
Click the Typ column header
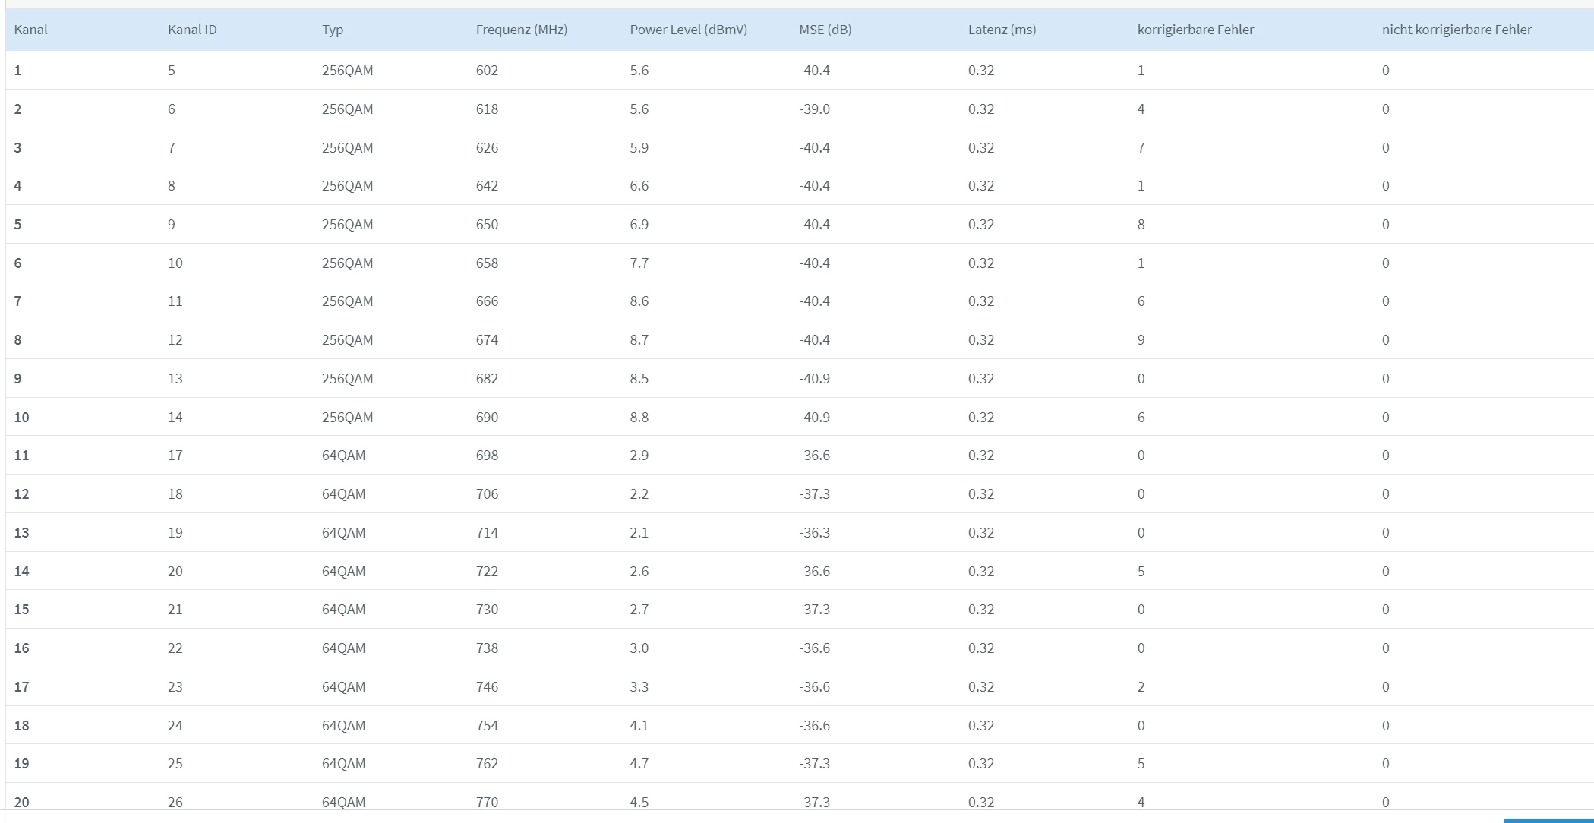333,30
